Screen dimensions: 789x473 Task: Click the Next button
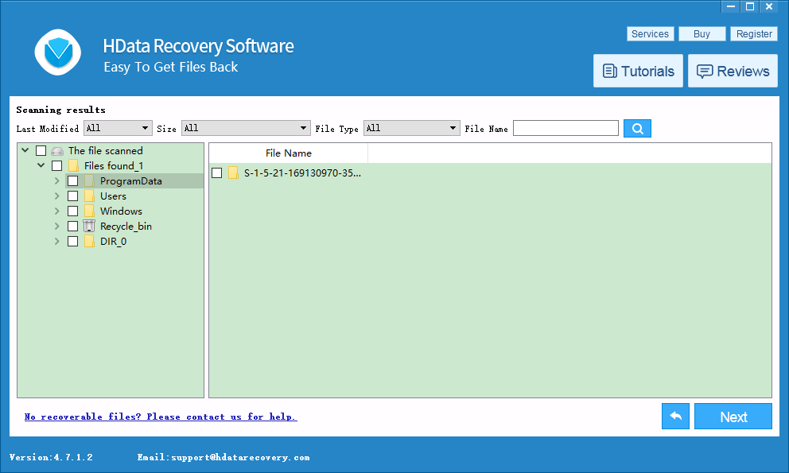[x=733, y=416]
